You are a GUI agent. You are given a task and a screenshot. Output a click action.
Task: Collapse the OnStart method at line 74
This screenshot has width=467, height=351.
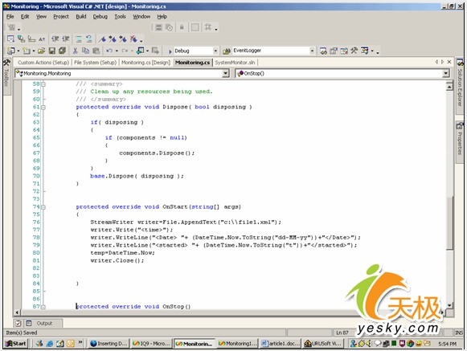[43, 207]
